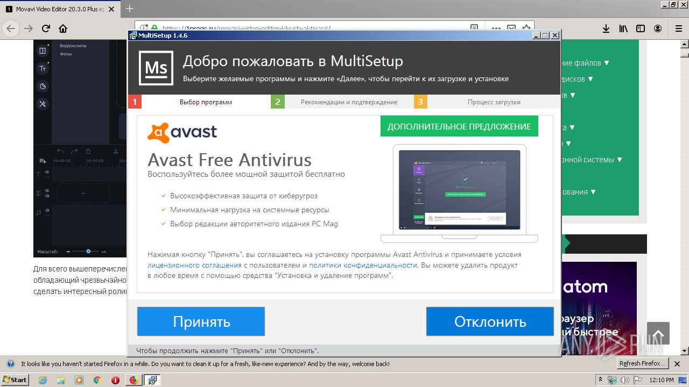The image size is (689, 387).
Task: Click the Firefox forward arrow
Action: tap(29, 28)
